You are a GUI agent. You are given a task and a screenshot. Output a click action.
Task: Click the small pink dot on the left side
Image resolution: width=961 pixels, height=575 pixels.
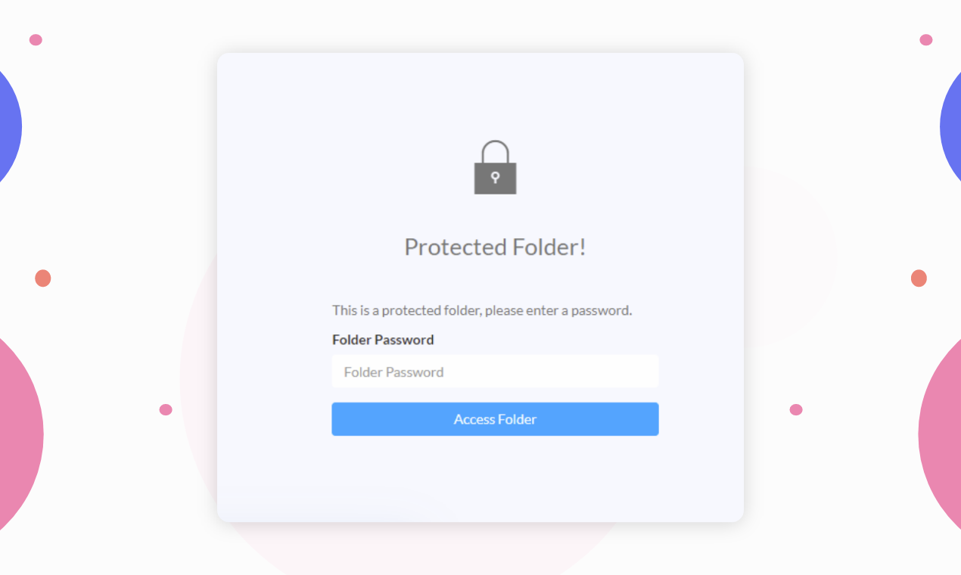coord(166,409)
